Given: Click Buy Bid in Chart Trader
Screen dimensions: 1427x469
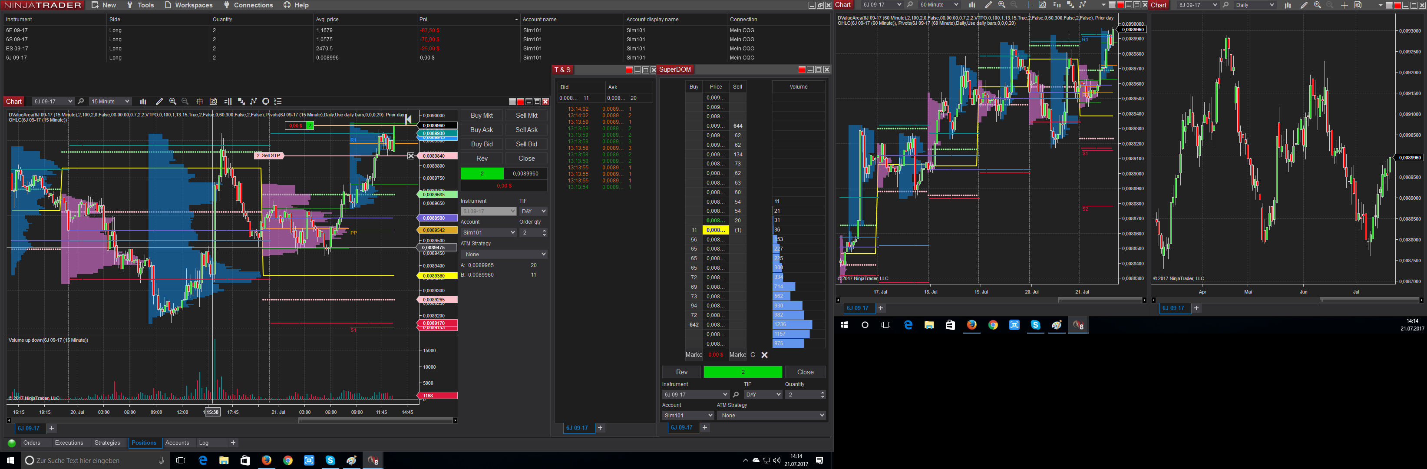Looking at the screenshot, I should [482, 145].
